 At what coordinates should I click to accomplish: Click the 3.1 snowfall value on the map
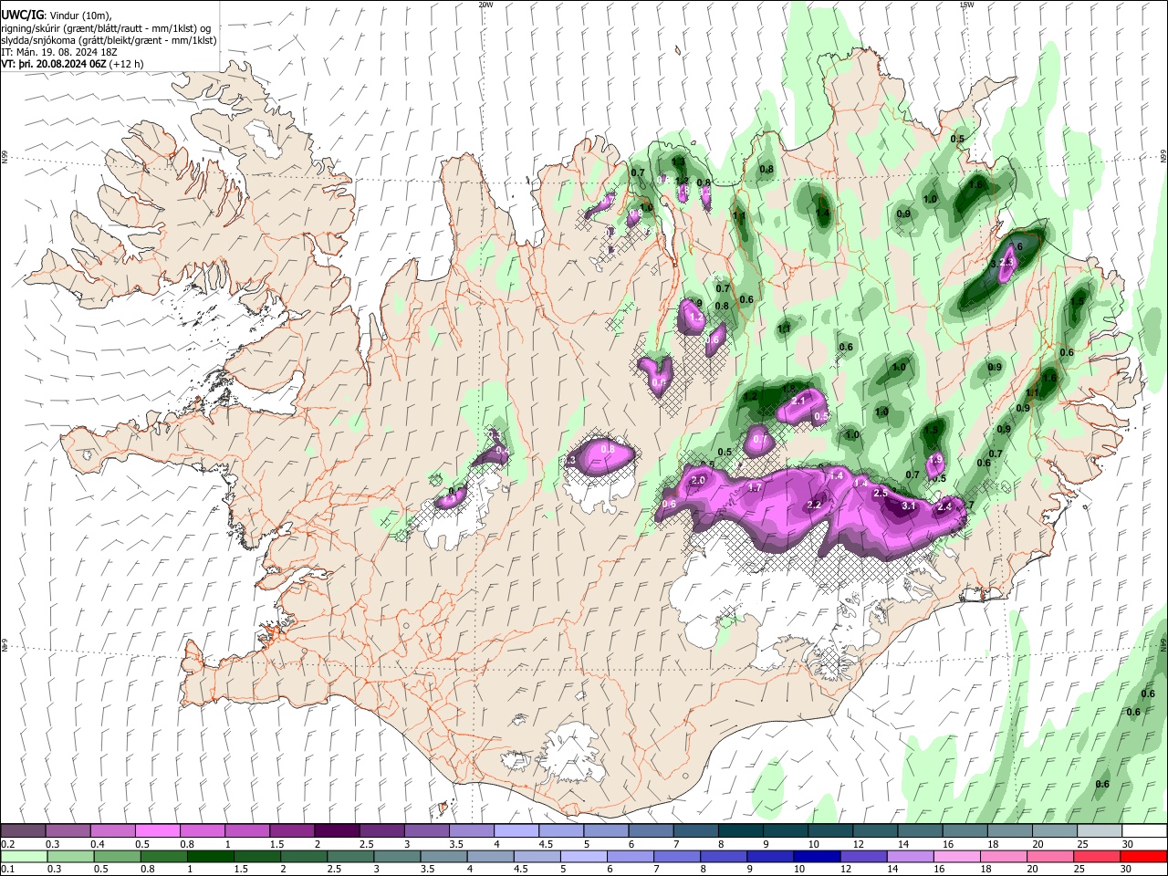908,506
